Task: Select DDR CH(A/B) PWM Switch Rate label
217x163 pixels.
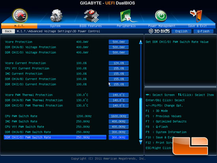Action: [28, 132]
